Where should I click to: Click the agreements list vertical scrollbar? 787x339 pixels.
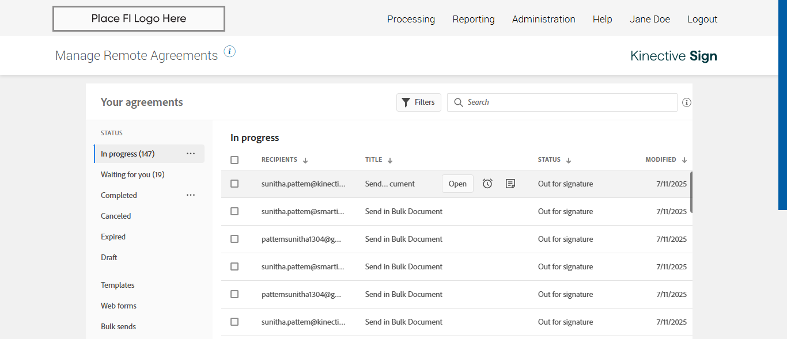click(691, 192)
